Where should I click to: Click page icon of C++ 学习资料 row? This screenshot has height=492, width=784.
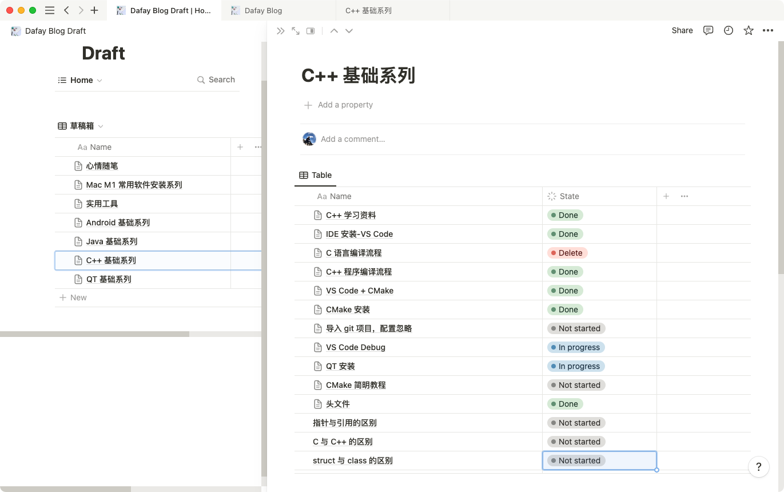318,215
